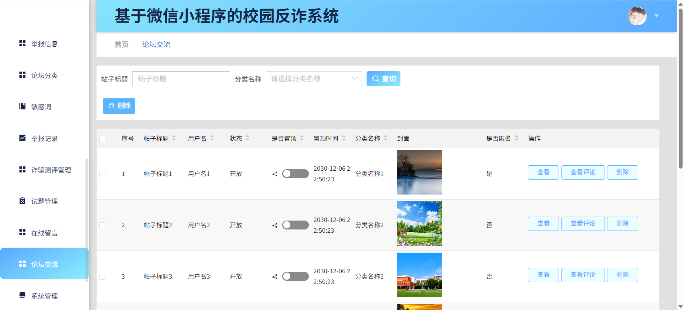Click the 敏感词 book icon in sidebar
Screen dimensions: 684x310
coord(22,107)
